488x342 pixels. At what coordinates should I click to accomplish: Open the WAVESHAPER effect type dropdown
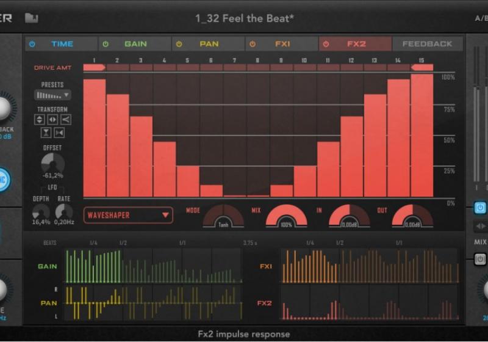128,215
